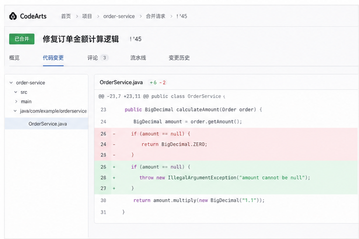Click the comment count badge 3
Viewport: 359px width, 239px height.
pyautogui.click(x=104, y=57)
